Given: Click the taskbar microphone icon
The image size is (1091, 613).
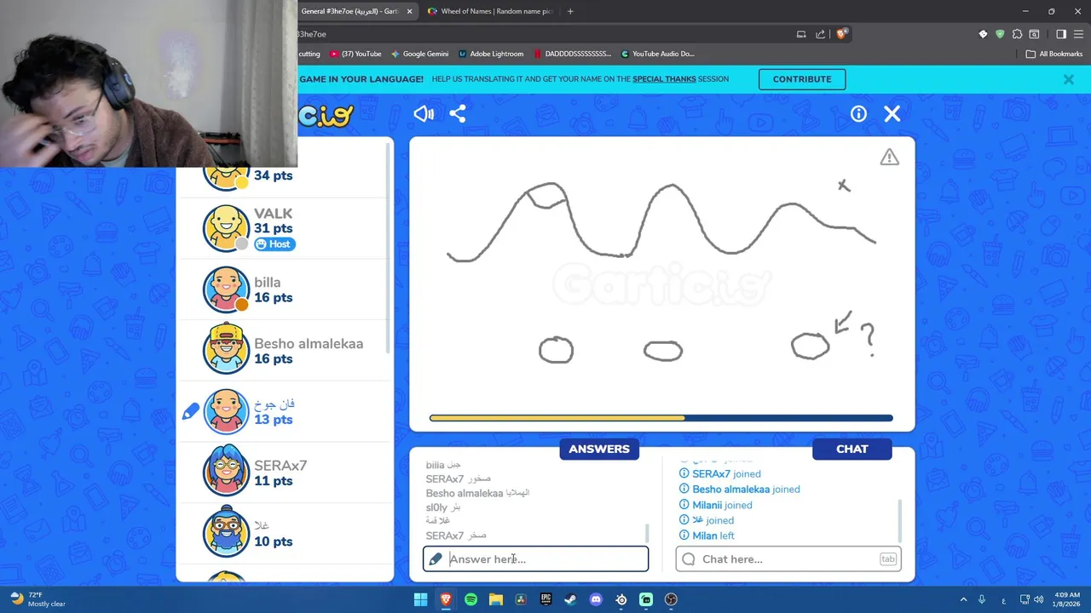Looking at the screenshot, I should [982, 599].
